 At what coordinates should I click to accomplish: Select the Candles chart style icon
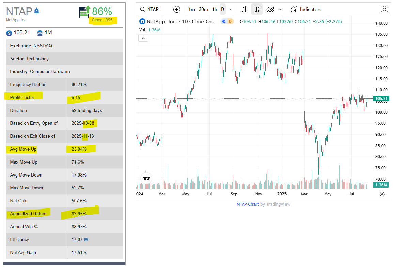(257, 10)
